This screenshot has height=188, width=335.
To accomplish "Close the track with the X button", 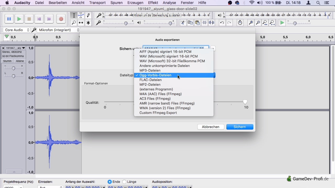I will point(3,48).
